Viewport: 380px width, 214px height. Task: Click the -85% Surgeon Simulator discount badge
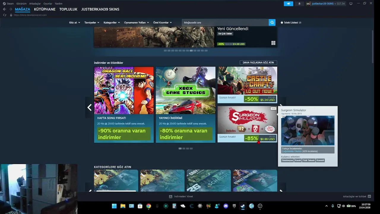click(251, 139)
